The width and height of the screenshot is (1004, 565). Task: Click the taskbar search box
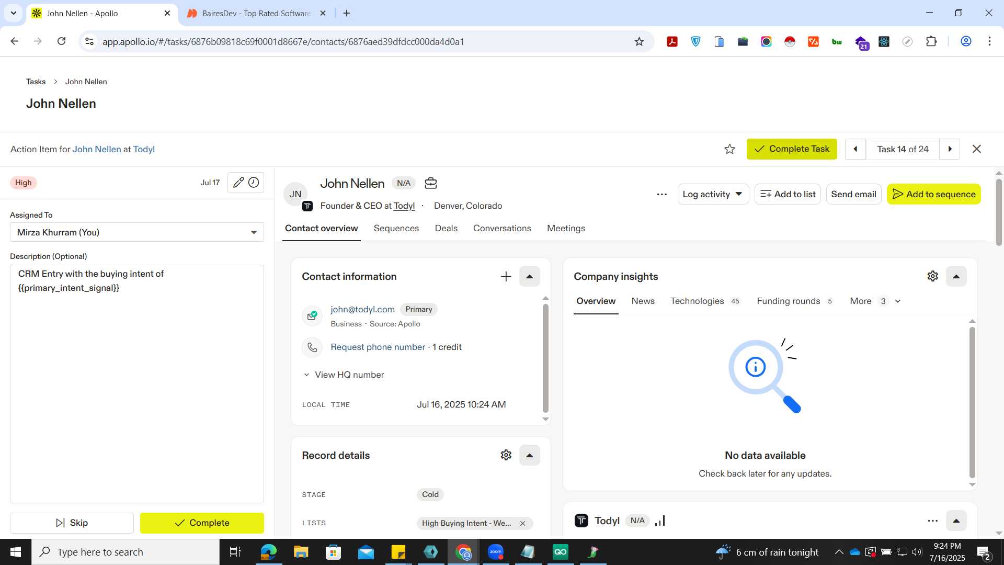pos(125,552)
